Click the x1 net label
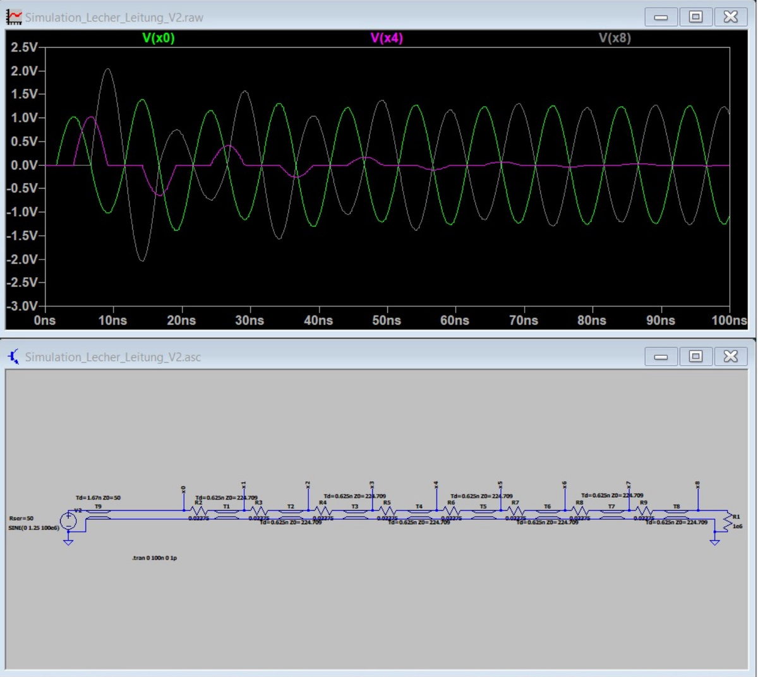758x677 pixels. pos(244,485)
